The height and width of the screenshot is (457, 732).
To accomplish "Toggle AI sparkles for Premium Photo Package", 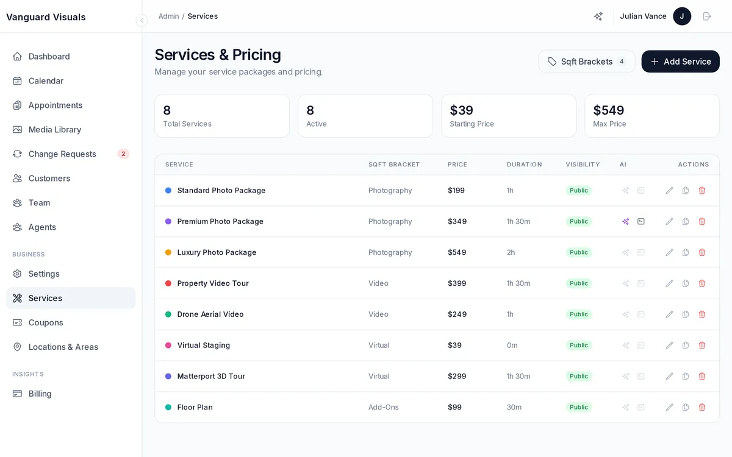I will tap(625, 221).
